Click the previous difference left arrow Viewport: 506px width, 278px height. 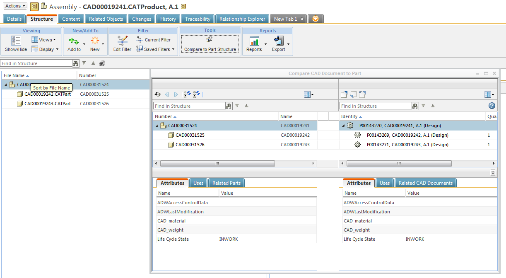pos(167,94)
